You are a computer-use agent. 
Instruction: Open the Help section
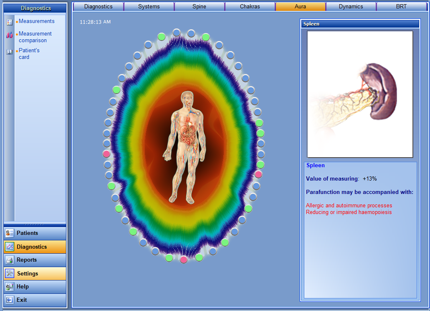pos(35,287)
